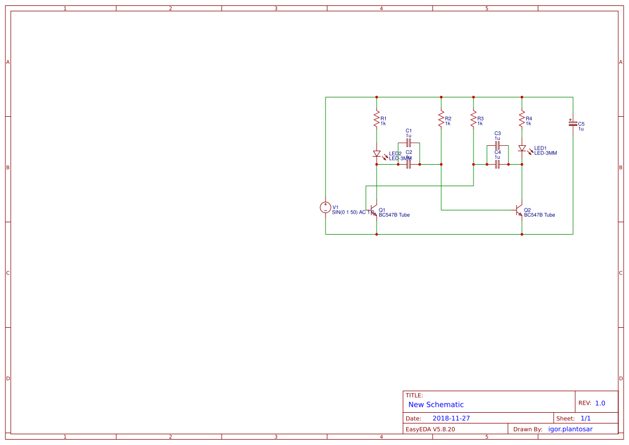The image size is (629, 445).
Task: Select the LED2 LED-3MM symbol
Action: coord(376,154)
